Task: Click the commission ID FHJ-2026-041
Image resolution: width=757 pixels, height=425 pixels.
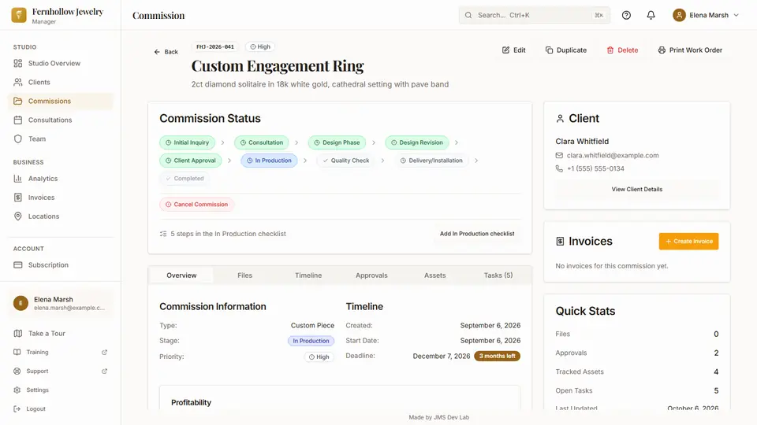Action: 214,46
